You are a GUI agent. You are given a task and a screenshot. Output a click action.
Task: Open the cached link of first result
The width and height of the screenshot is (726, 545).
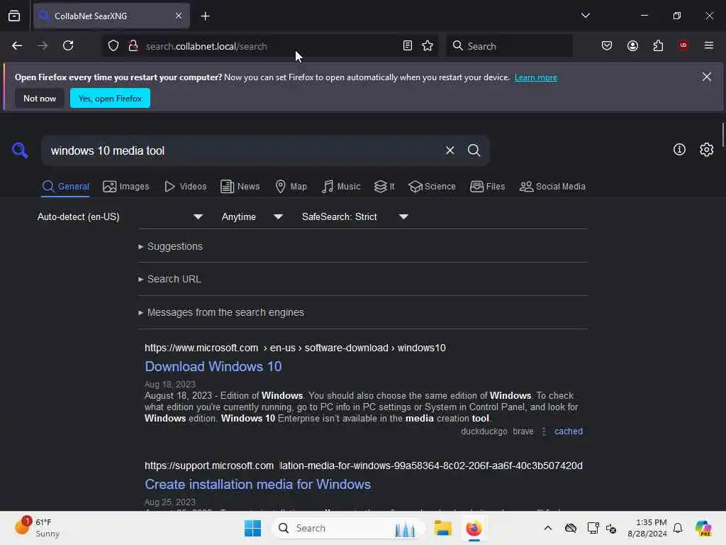(569, 431)
